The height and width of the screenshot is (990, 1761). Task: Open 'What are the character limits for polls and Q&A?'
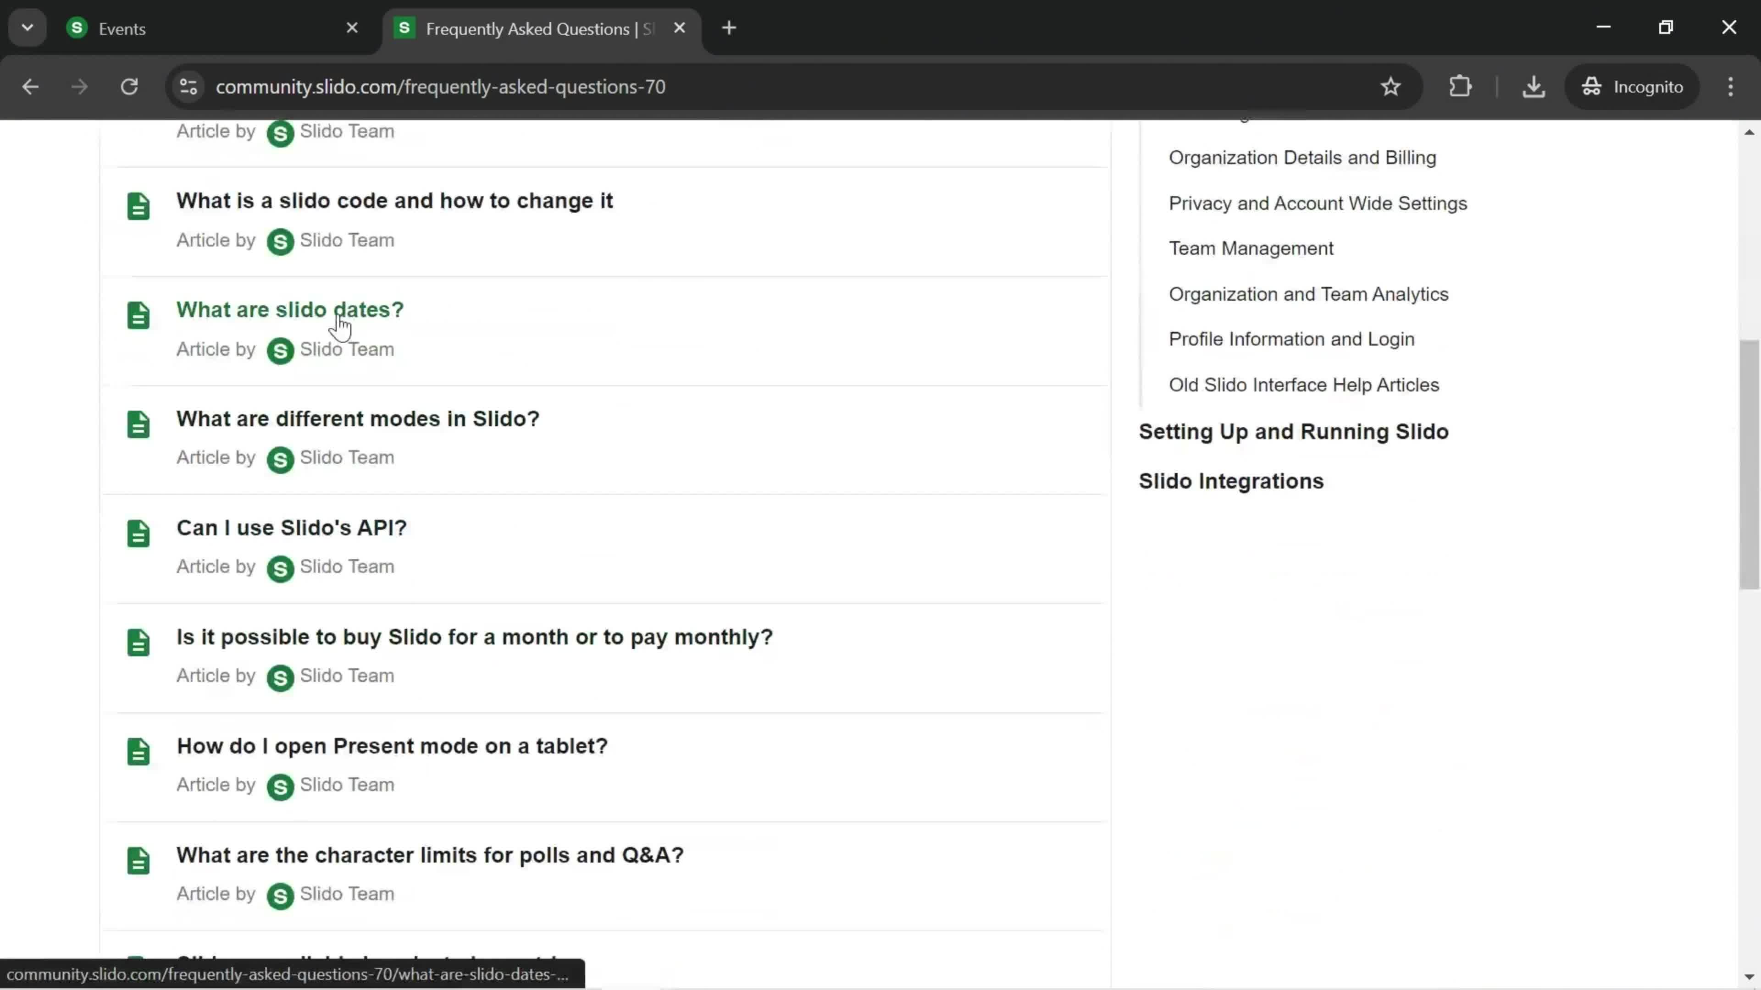coord(430,855)
